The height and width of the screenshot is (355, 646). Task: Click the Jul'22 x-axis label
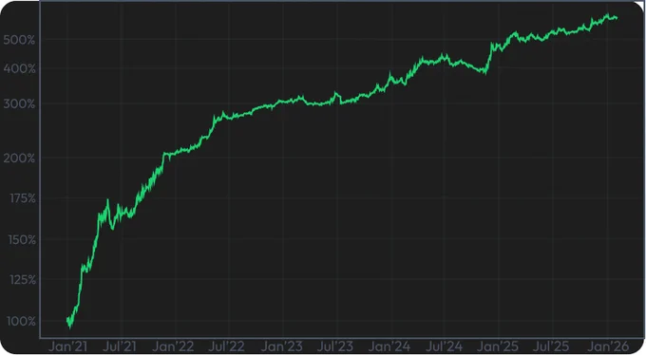226,346
